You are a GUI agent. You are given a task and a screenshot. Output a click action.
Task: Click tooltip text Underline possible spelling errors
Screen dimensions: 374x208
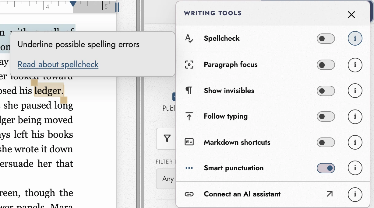(x=79, y=44)
